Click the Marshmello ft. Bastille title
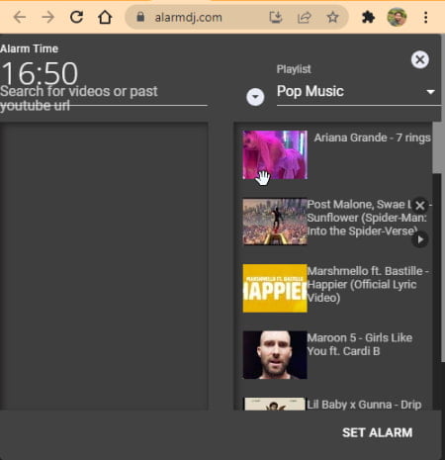The height and width of the screenshot is (460, 445). point(368,284)
